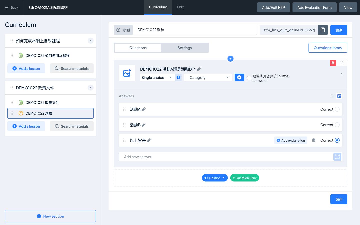Click the quiz title field DEMO1022 測驗
Image resolution: width=360 pixels, height=225 pixels.
(x=195, y=30)
